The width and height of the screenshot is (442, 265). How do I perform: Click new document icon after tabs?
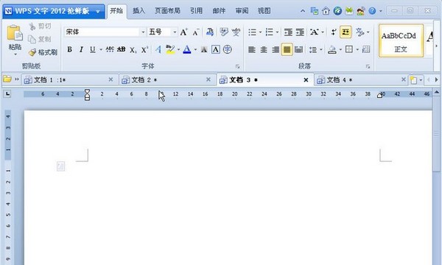point(413,80)
